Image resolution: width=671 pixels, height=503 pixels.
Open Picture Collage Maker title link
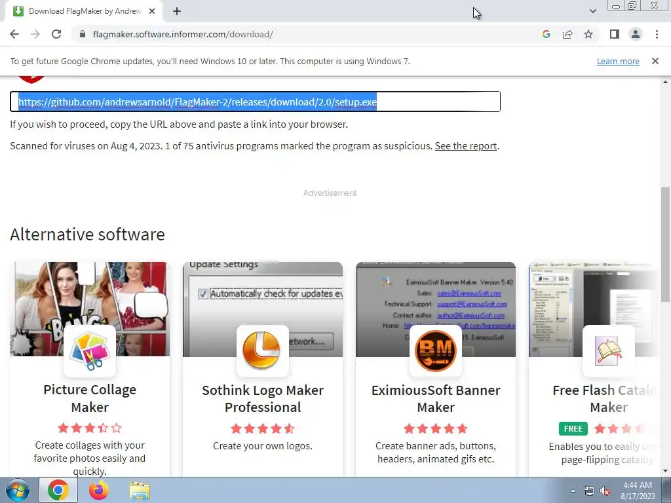(x=90, y=398)
